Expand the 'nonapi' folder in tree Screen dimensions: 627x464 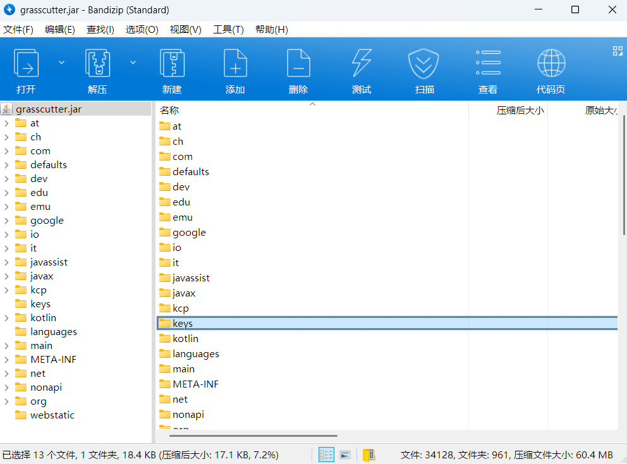click(6, 388)
